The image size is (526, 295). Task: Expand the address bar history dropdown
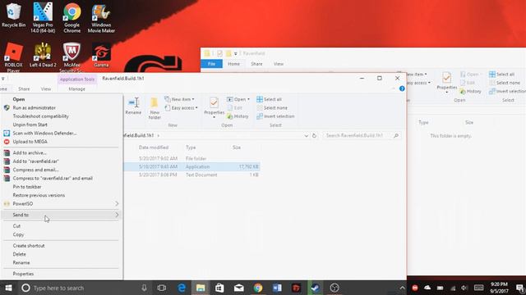[x=306, y=135]
